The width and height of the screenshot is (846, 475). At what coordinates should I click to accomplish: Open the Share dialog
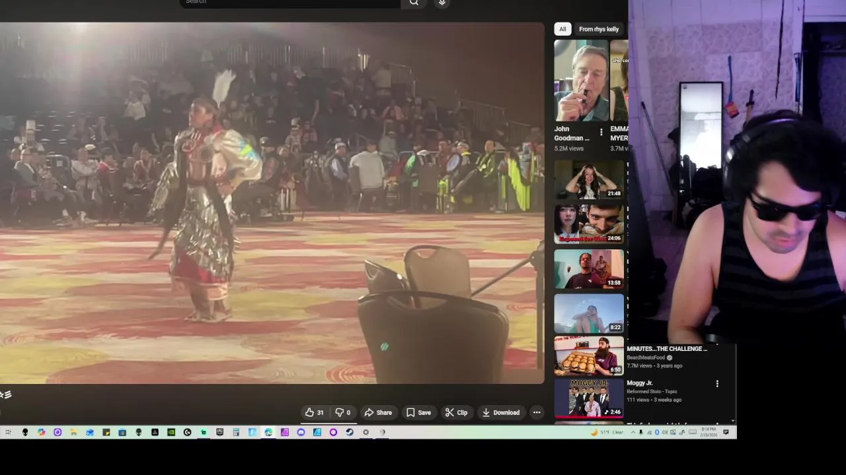(378, 412)
